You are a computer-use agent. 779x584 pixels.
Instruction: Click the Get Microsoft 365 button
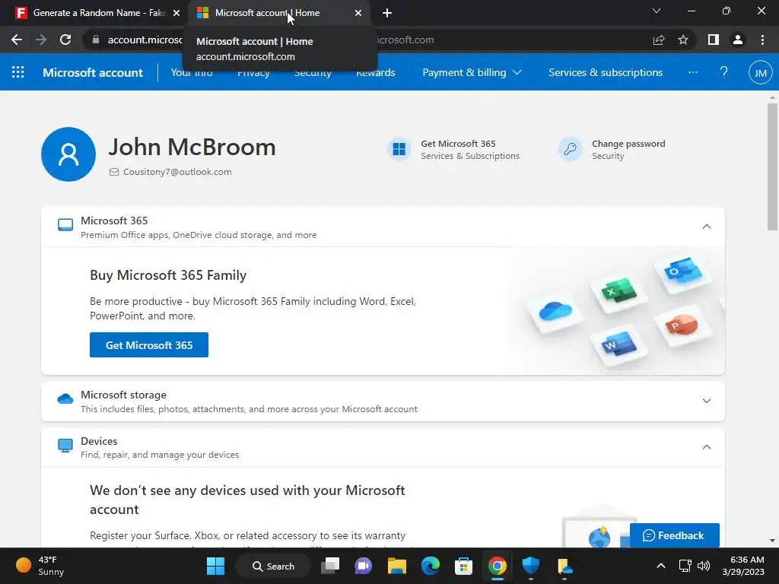pyautogui.click(x=149, y=344)
